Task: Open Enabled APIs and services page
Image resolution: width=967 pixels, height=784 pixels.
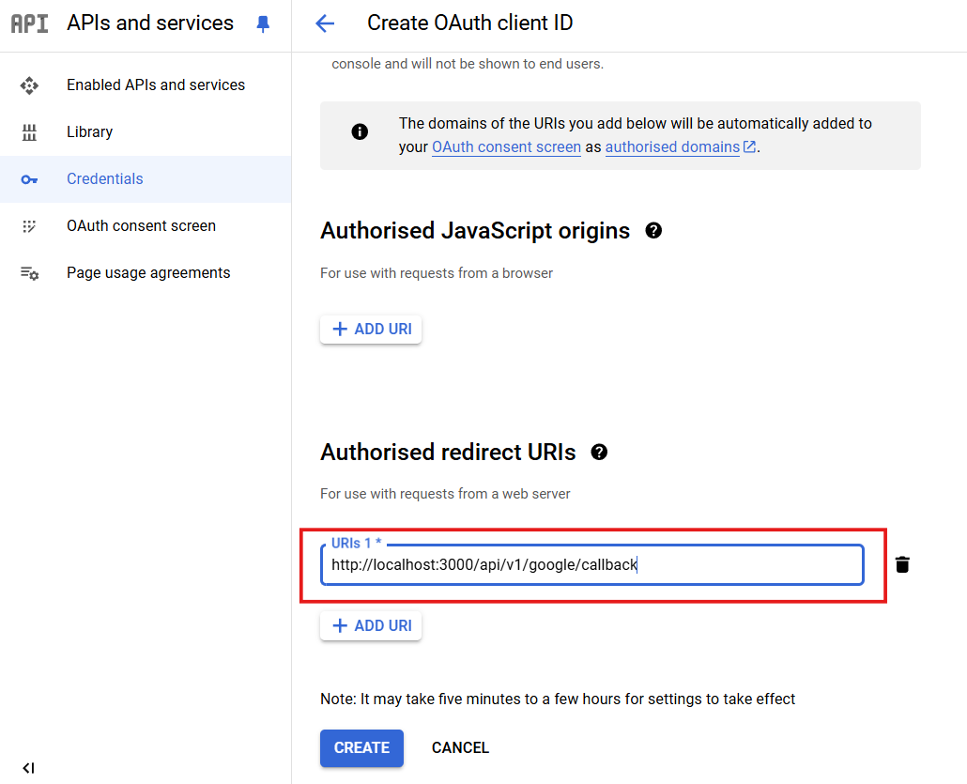Action: [x=156, y=85]
